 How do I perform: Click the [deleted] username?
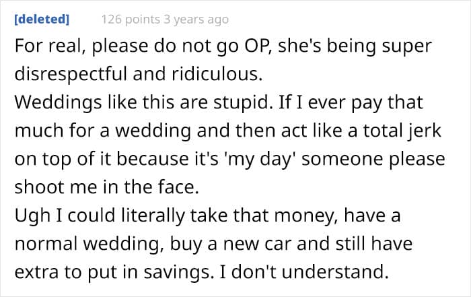(42, 20)
